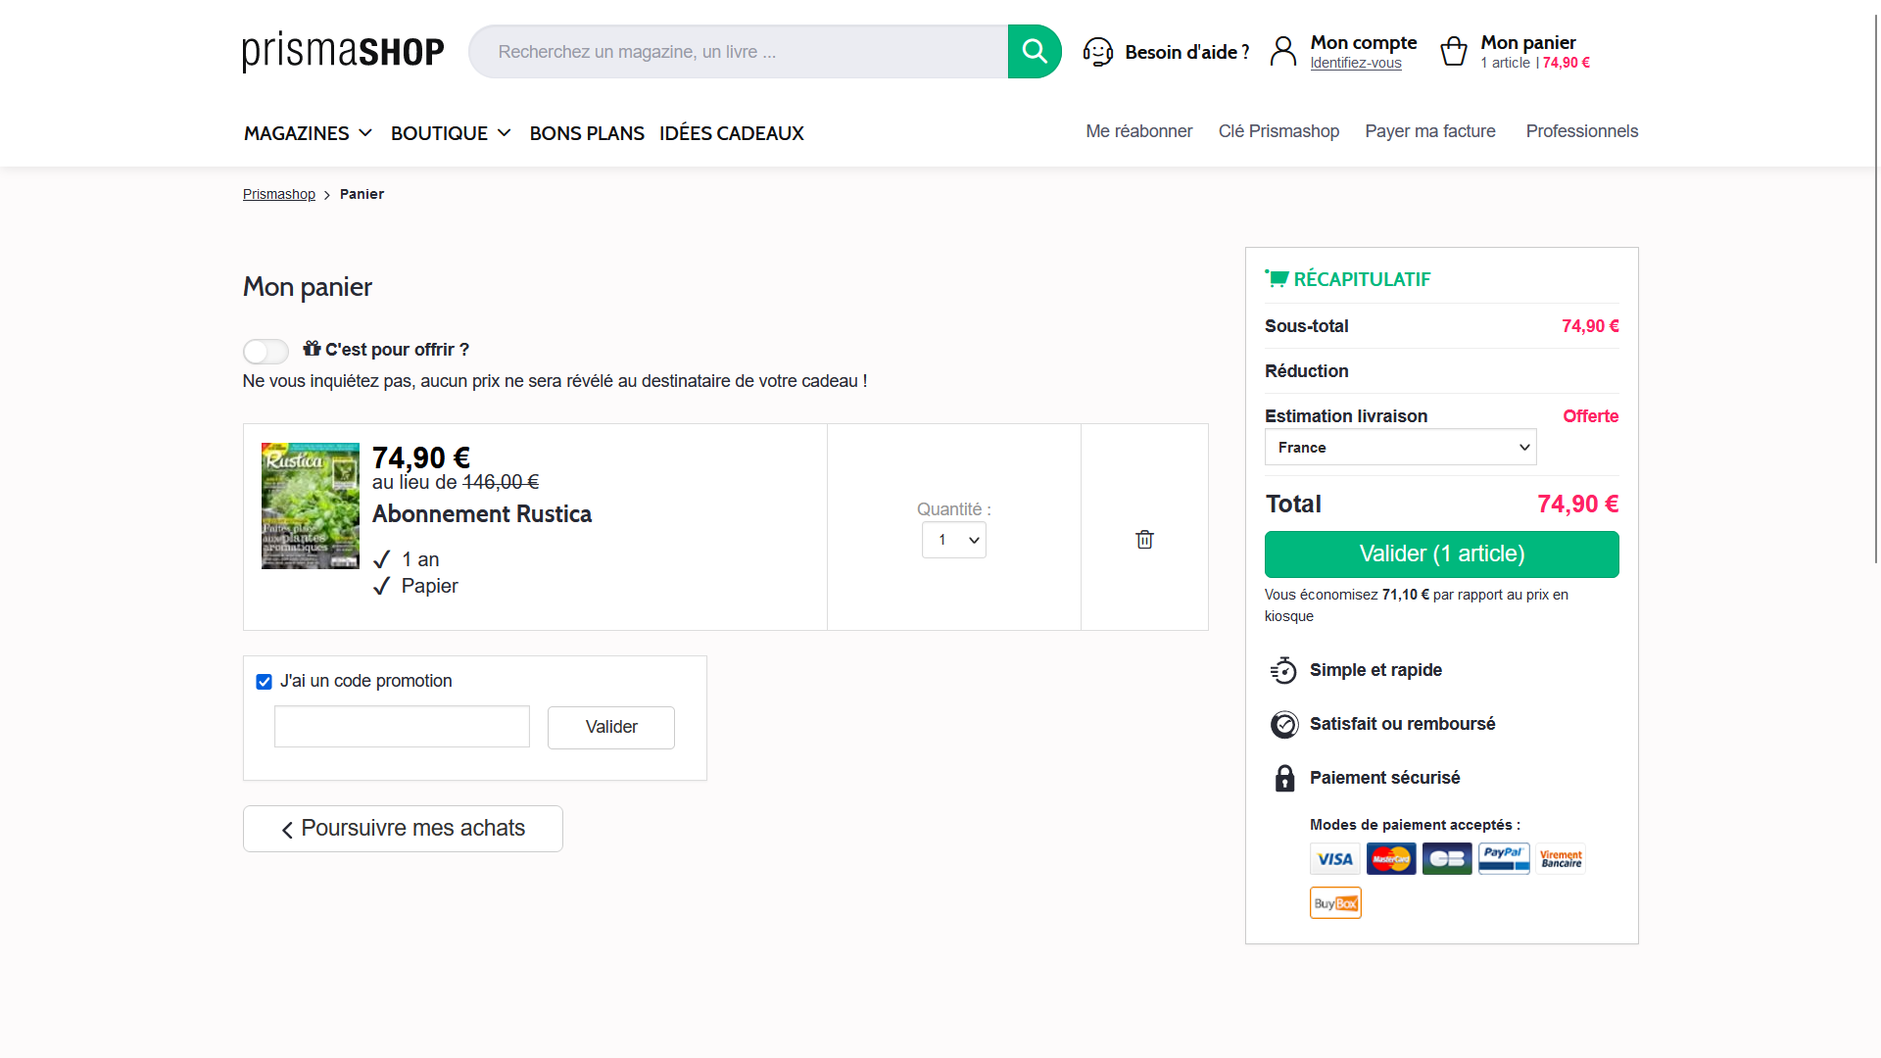1881x1058 pixels.
Task: Select France in the delivery country dropdown
Action: (x=1400, y=447)
